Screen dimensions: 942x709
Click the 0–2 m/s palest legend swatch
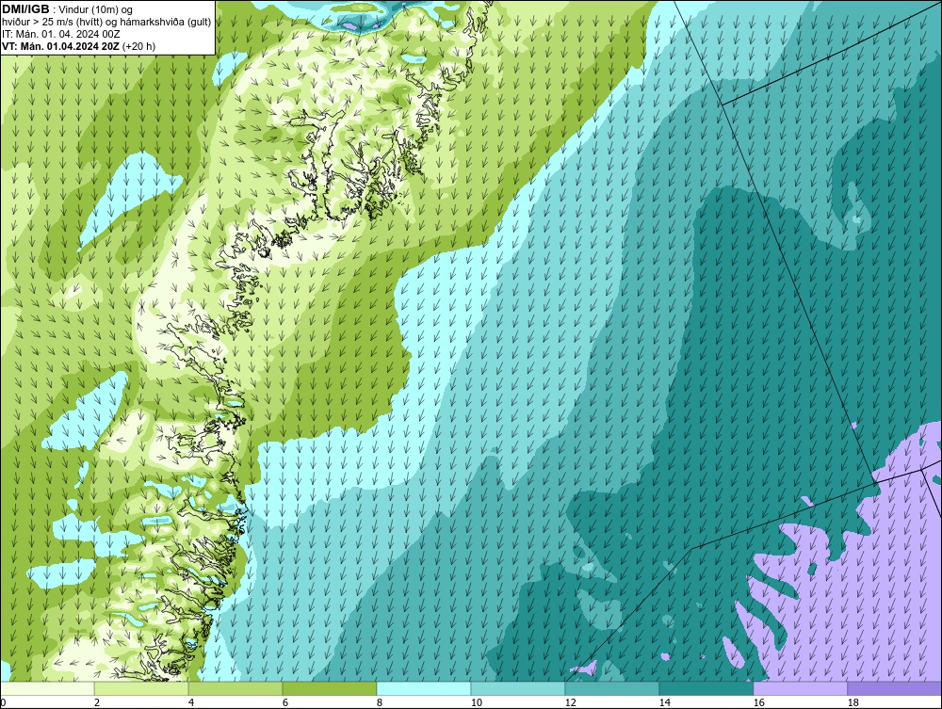click(47, 688)
